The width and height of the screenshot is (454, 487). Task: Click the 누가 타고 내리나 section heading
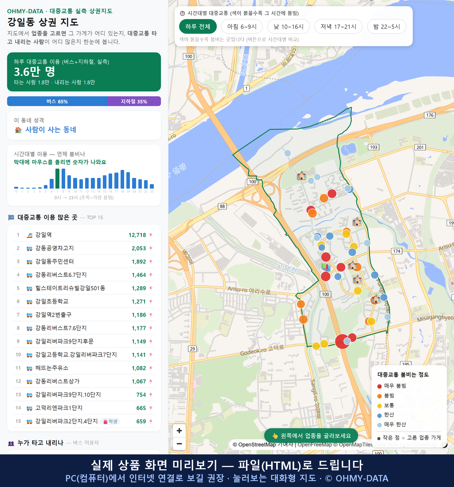coord(40,443)
